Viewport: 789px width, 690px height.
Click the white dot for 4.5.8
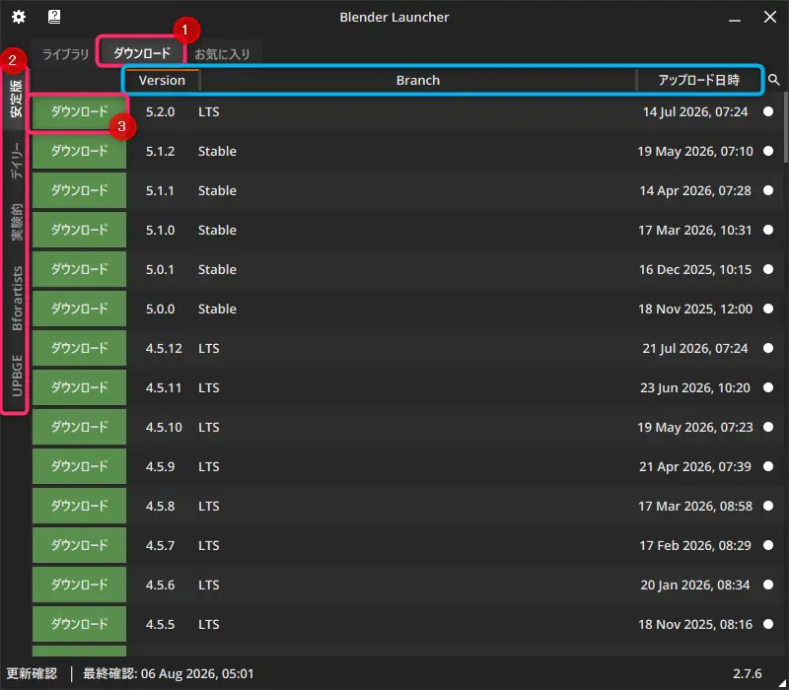768,506
